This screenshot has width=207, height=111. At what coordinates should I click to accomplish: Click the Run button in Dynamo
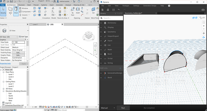pos(123,108)
